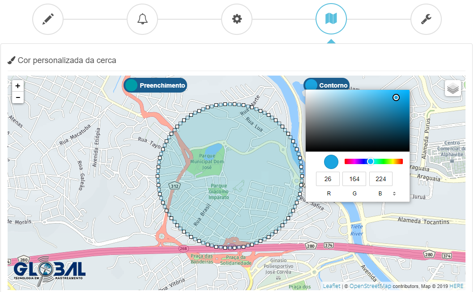Click the current color preview swatch
The height and width of the screenshot is (292, 474).
pos(331,162)
